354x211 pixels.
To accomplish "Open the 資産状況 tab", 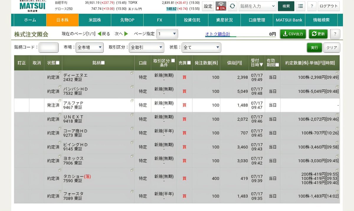I will (x=224, y=20).
